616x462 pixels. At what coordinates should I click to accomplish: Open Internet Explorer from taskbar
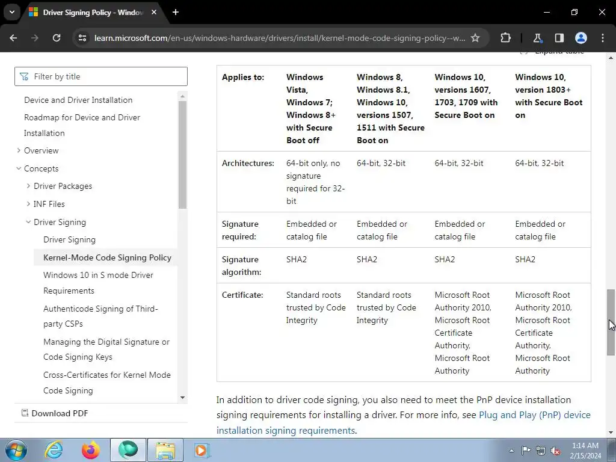click(x=54, y=450)
